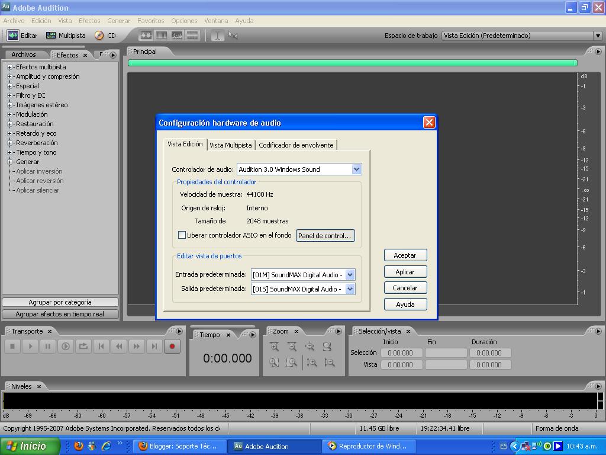
Task: Open the Controlador de audio dropdown
Action: point(356,169)
